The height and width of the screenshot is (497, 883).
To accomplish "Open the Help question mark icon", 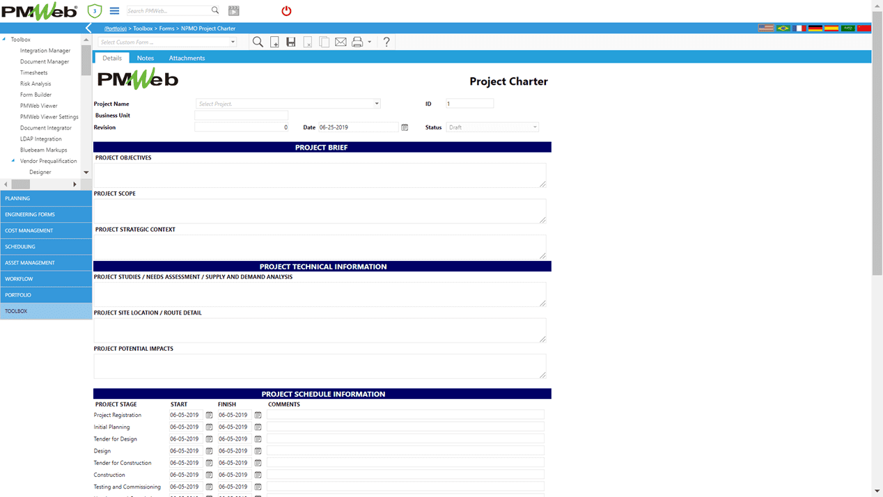I will pyautogui.click(x=386, y=42).
